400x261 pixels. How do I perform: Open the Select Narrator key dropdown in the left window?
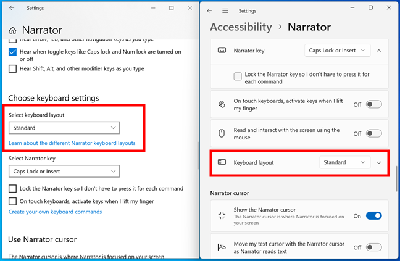point(64,172)
